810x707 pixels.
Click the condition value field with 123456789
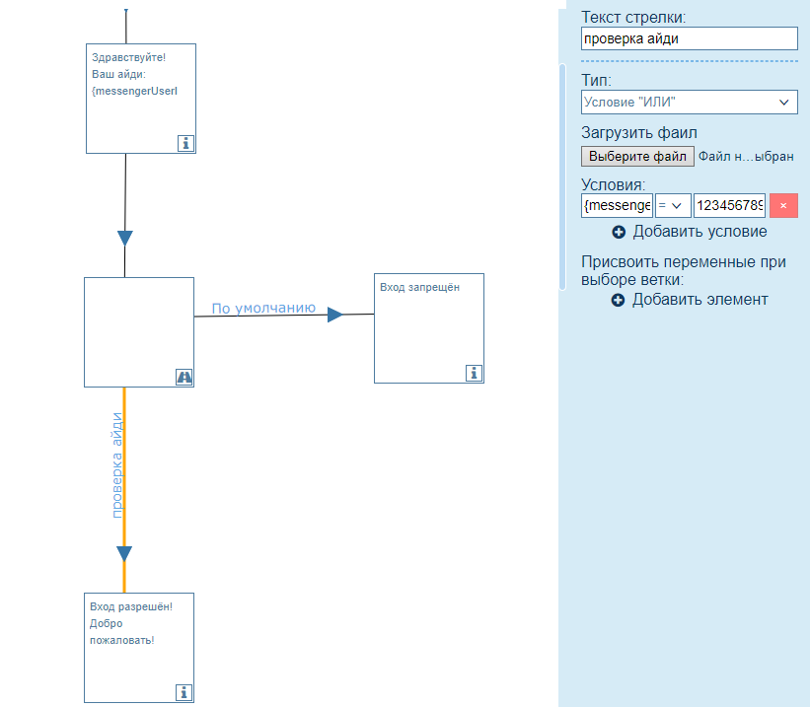pos(729,206)
